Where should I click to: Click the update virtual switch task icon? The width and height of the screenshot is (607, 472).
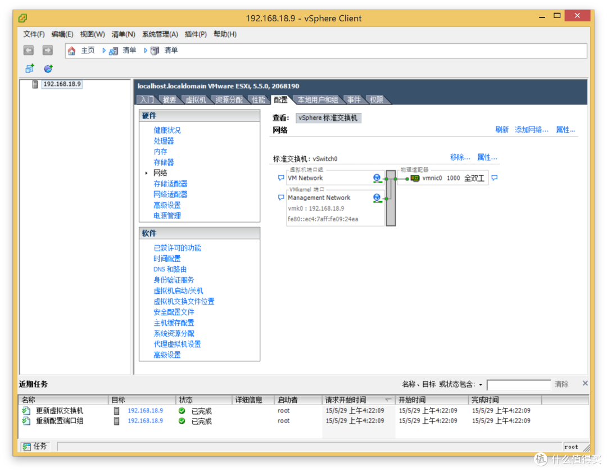click(26, 411)
